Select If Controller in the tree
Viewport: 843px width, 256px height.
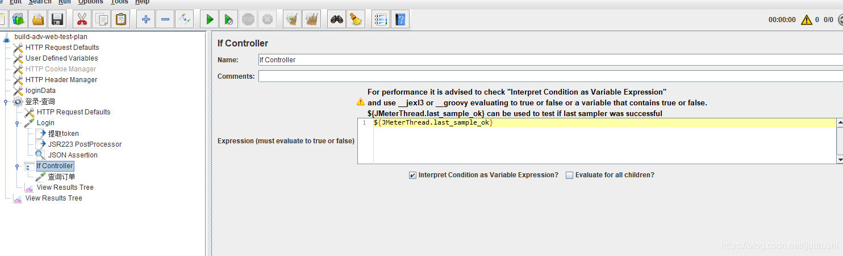click(x=55, y=166)
